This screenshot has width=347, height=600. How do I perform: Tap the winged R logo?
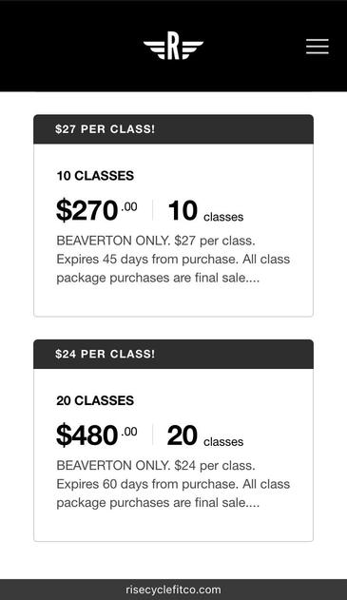[x=173, y=46]
